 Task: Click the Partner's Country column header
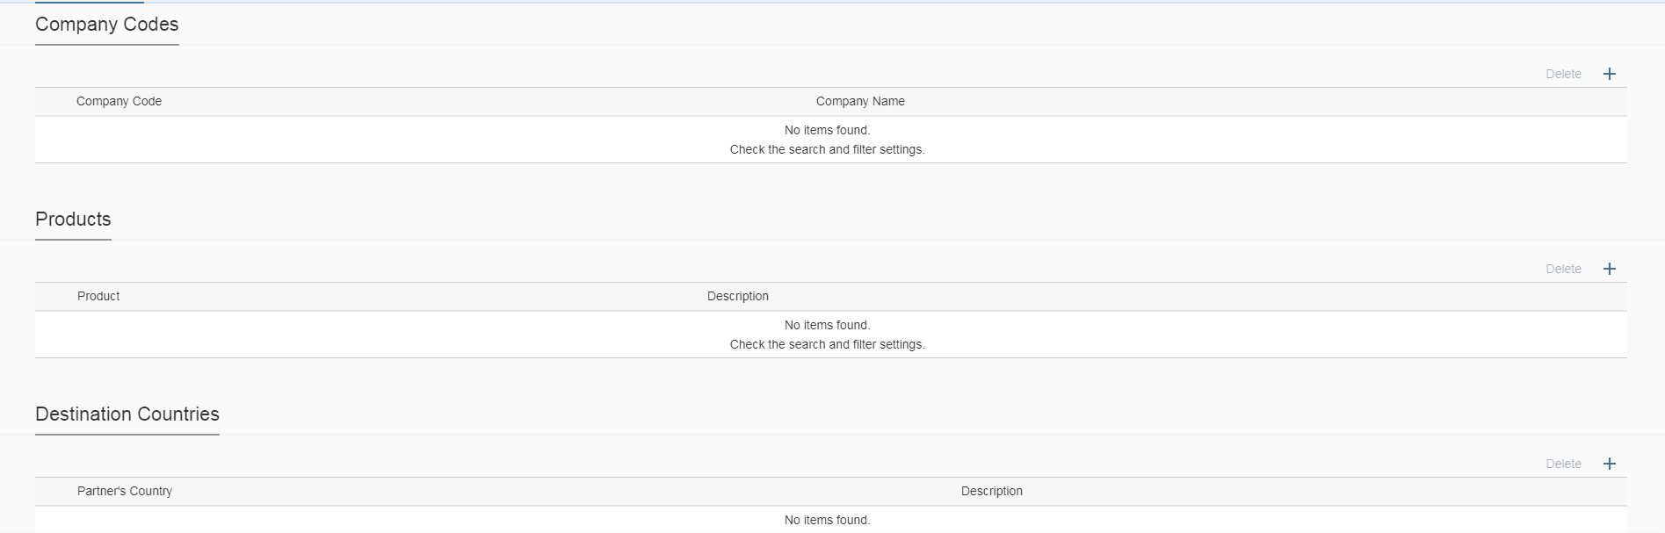point(125,492)
